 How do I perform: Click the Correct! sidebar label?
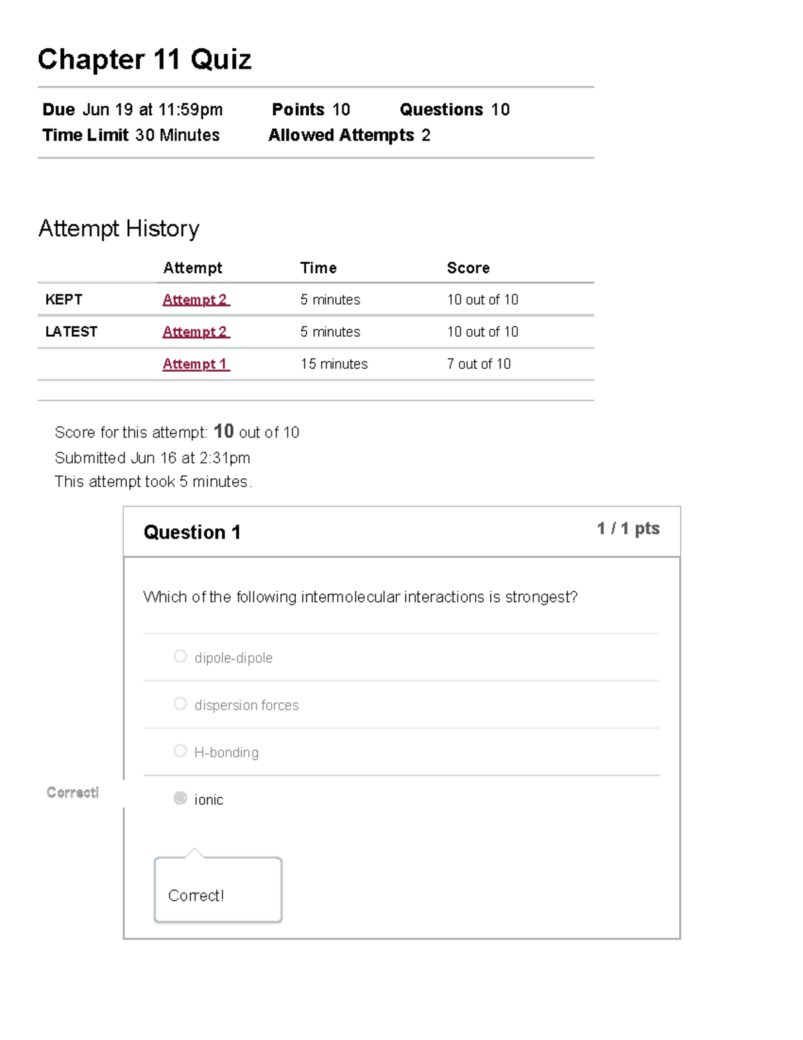click(72, 793)
